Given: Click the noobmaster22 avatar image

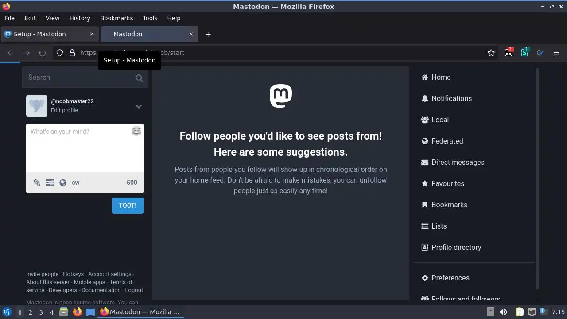Looking at the screenshot, I should coord(37,106).
